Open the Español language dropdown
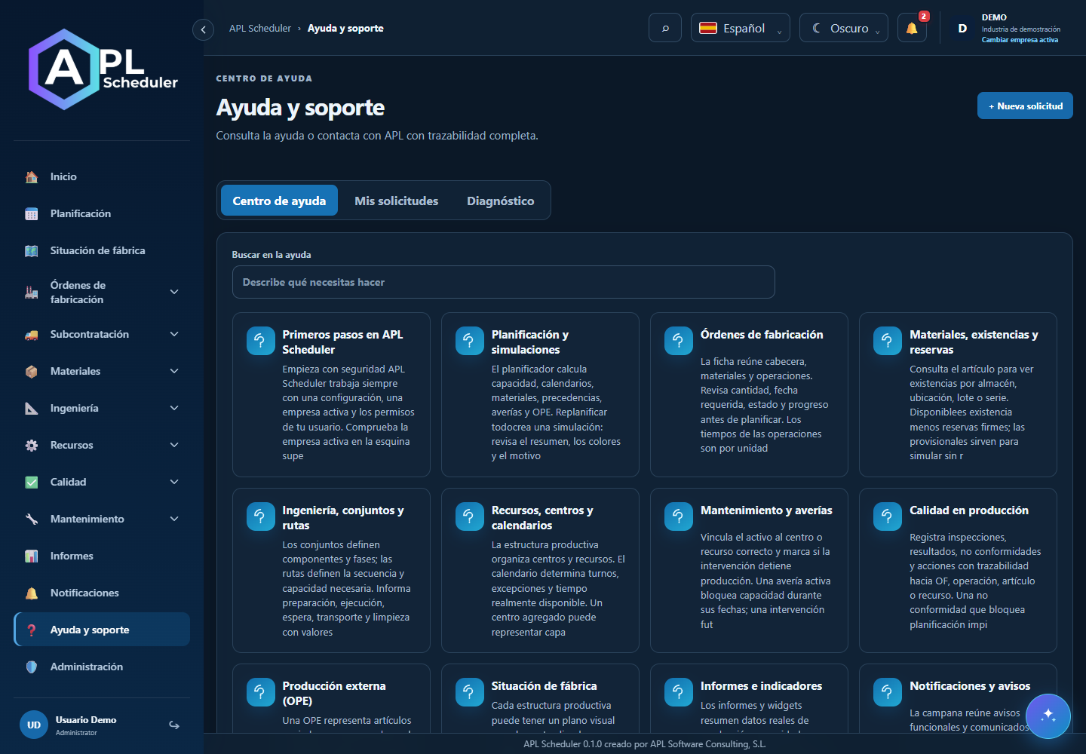This screenshot has width=1086, height=754. pos(741,28)
